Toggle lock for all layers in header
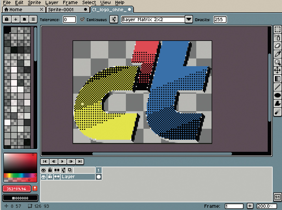This screenshot has width=282, height=210. [x=50, y=170]
